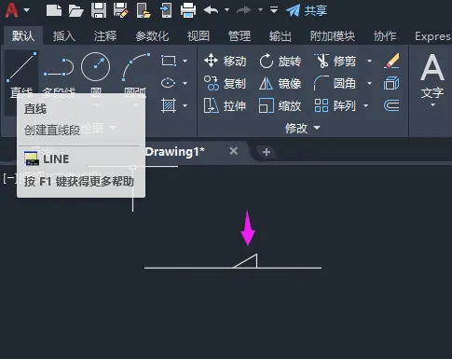Select the hatch fill tool

[169, 105]
